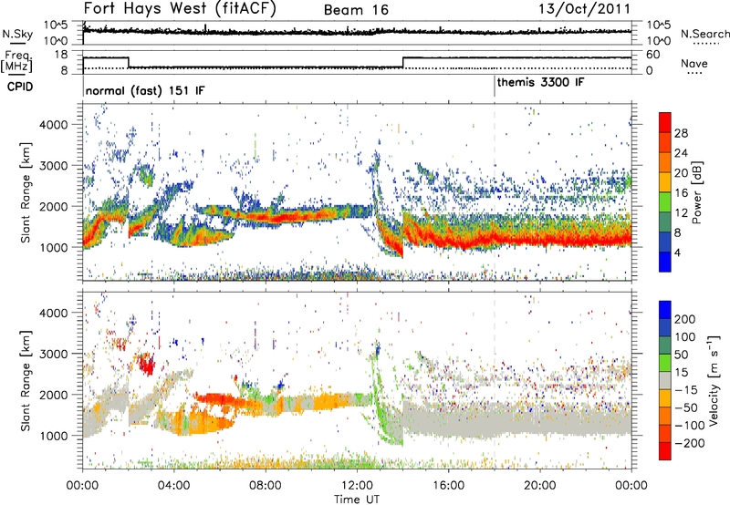
Task: Click the '1000' tick of the velocity panel
Action: [54, 436]
